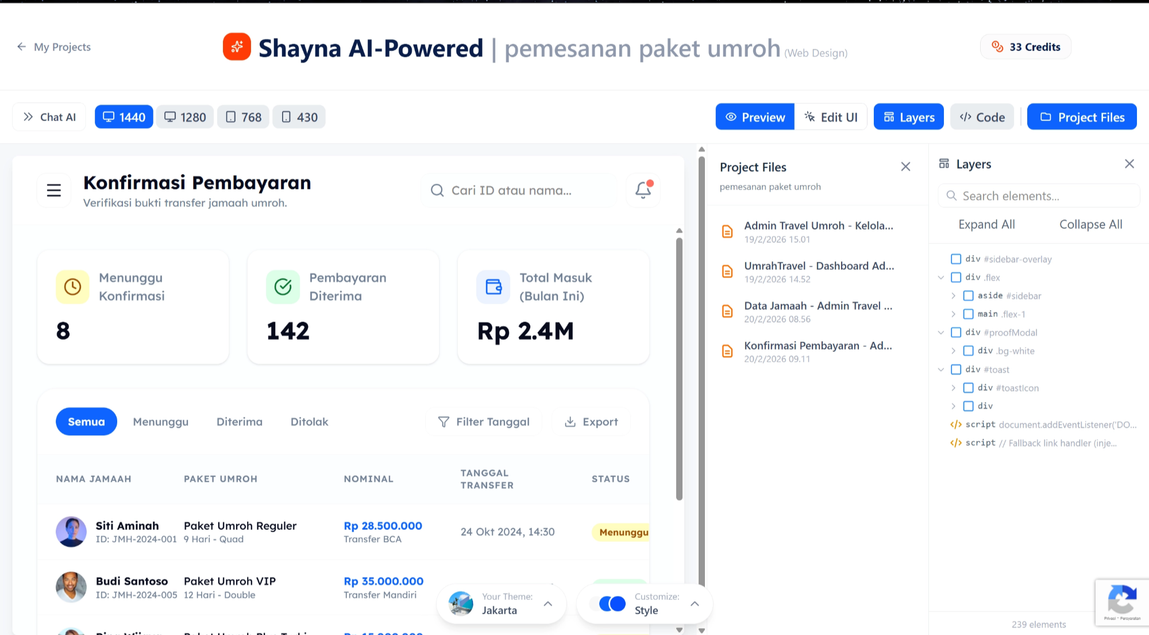
Task: Open the Code view
Action: [982, 117]
